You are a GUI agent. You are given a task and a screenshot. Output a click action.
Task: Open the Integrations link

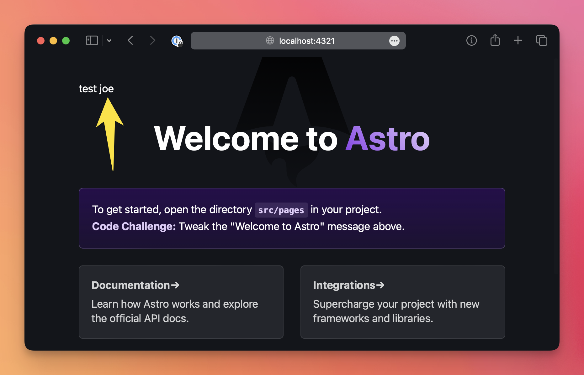click(344, 285)
